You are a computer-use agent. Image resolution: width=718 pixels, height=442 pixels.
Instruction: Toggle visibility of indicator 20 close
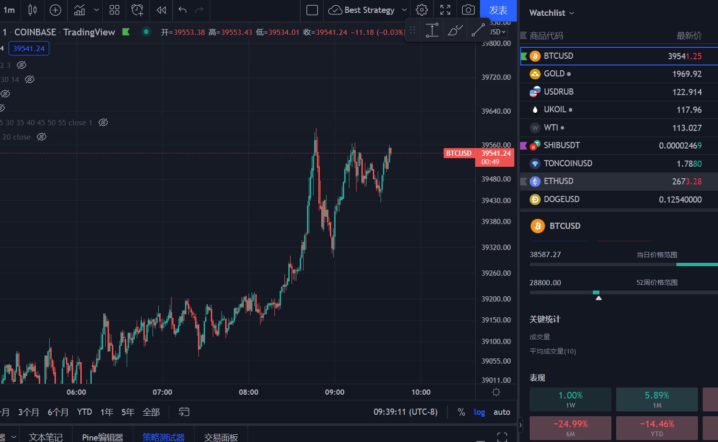pos(42,137)
